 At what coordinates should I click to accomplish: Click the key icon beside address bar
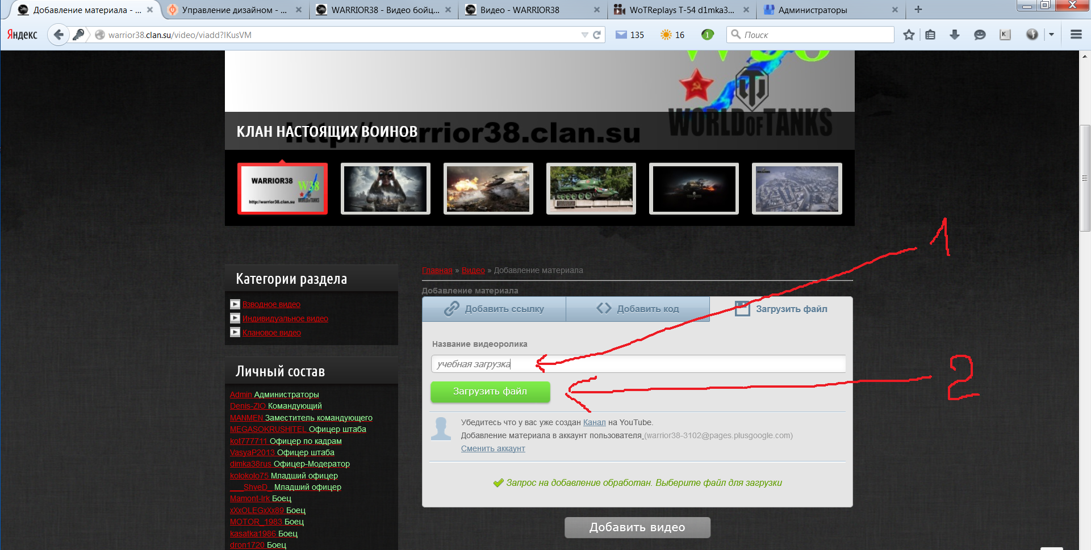tap(78, 35)
